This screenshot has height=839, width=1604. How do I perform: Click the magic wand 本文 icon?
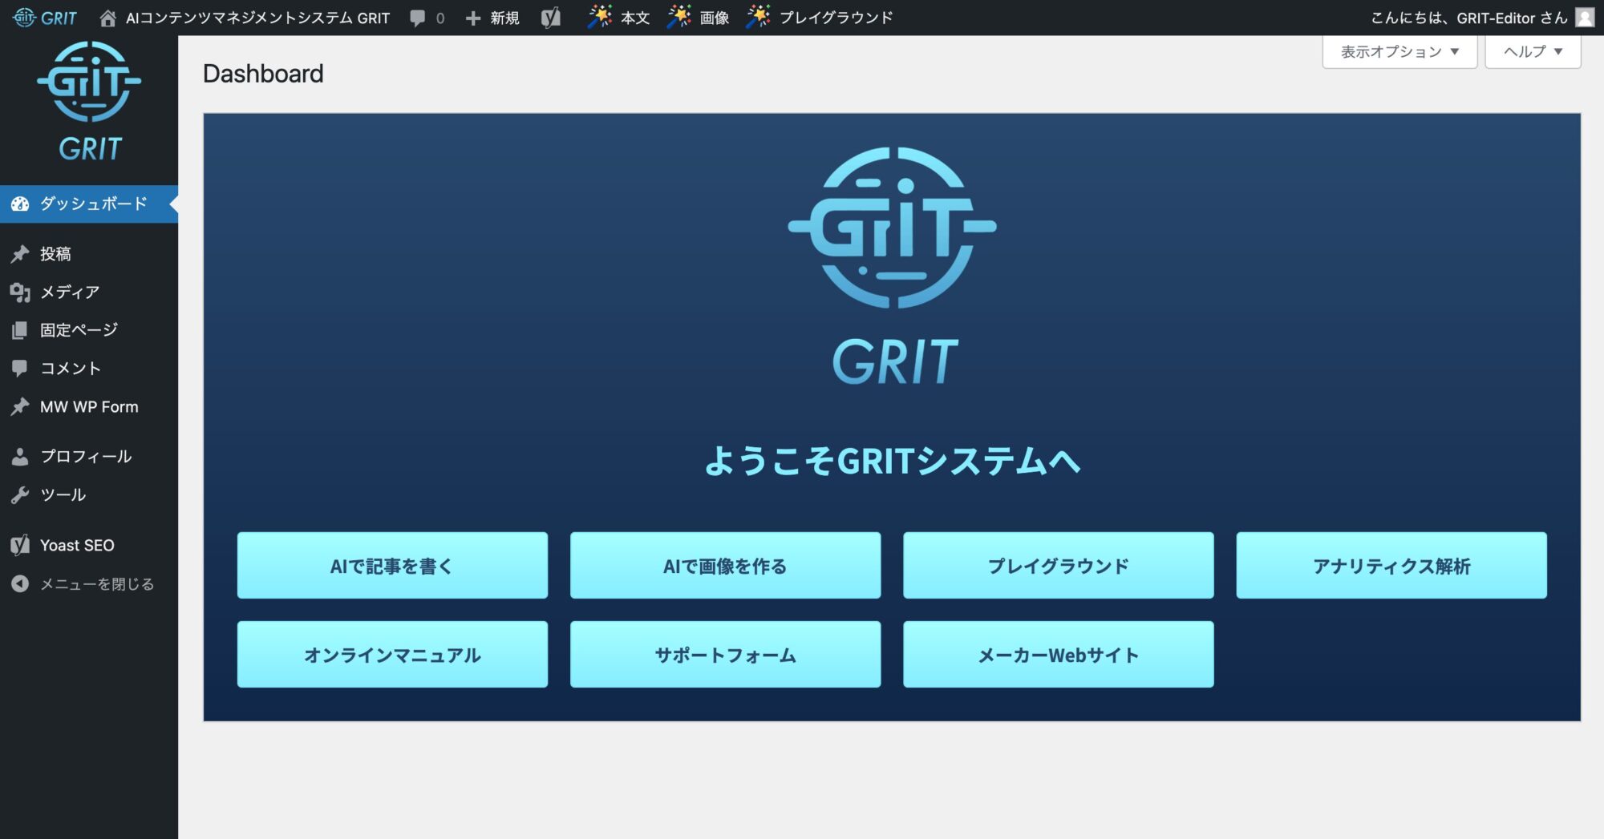click(x=600, y=17)
